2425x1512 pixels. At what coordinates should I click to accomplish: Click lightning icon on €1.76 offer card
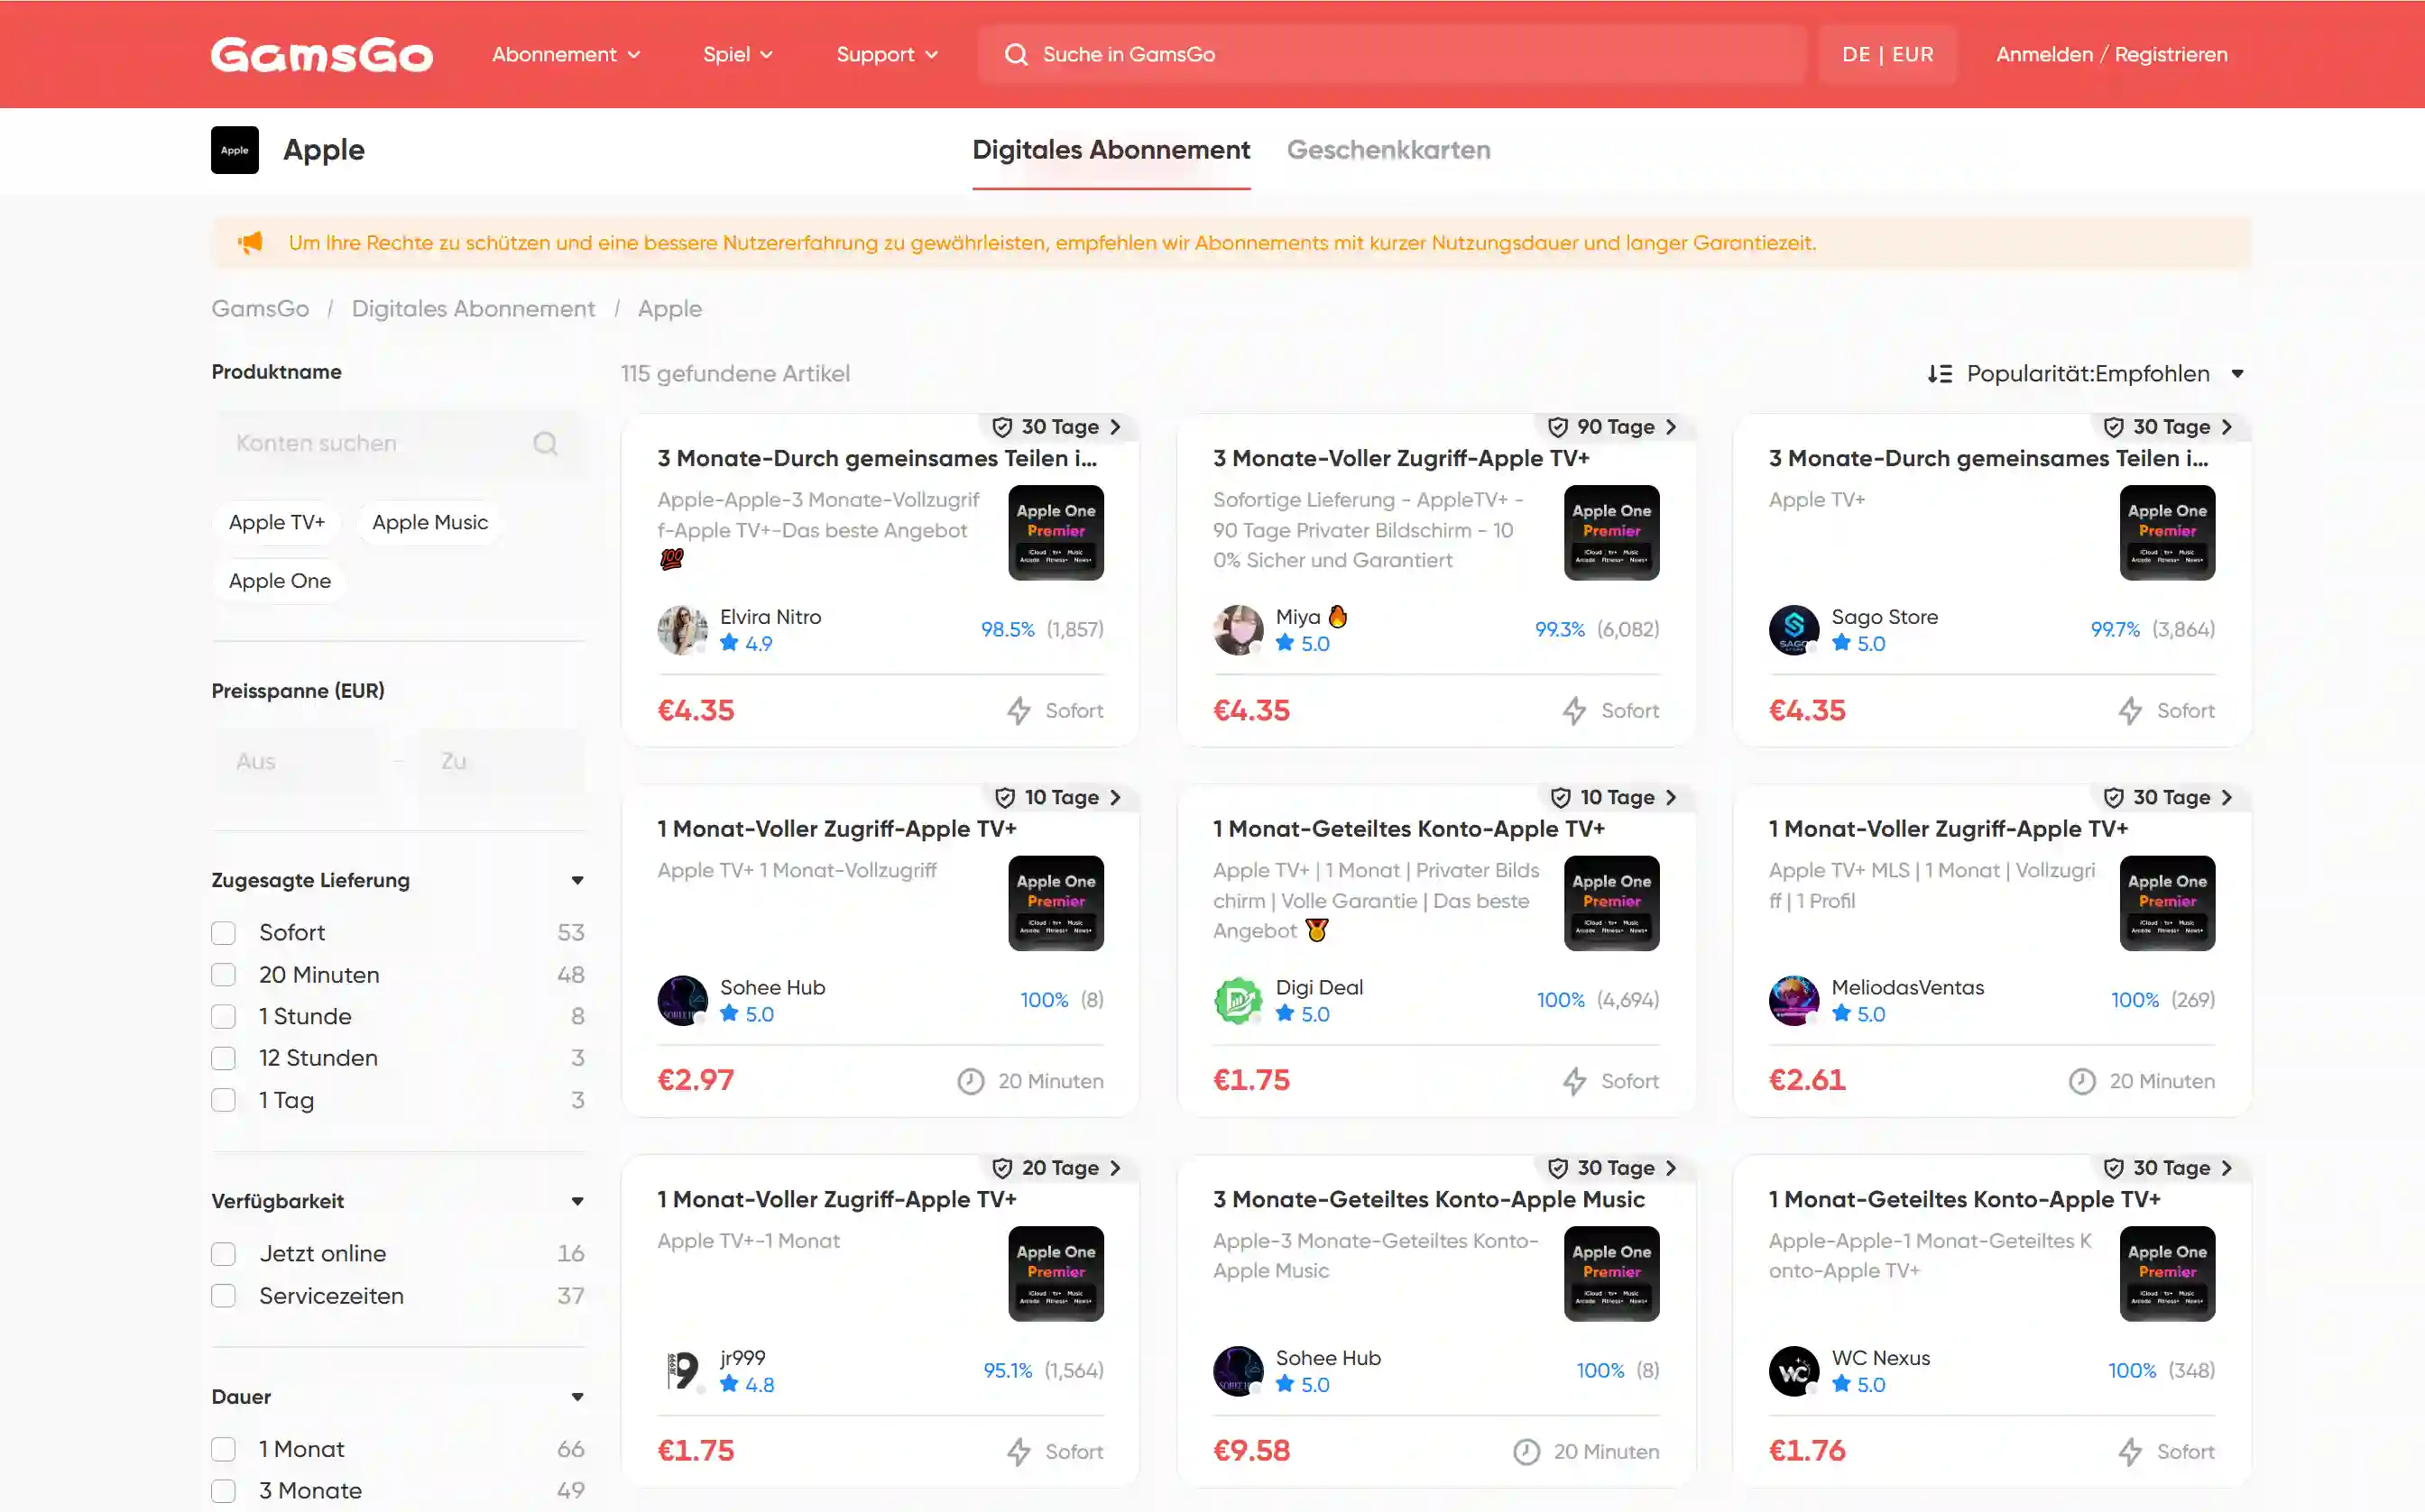click(x=2130, y=1452)
